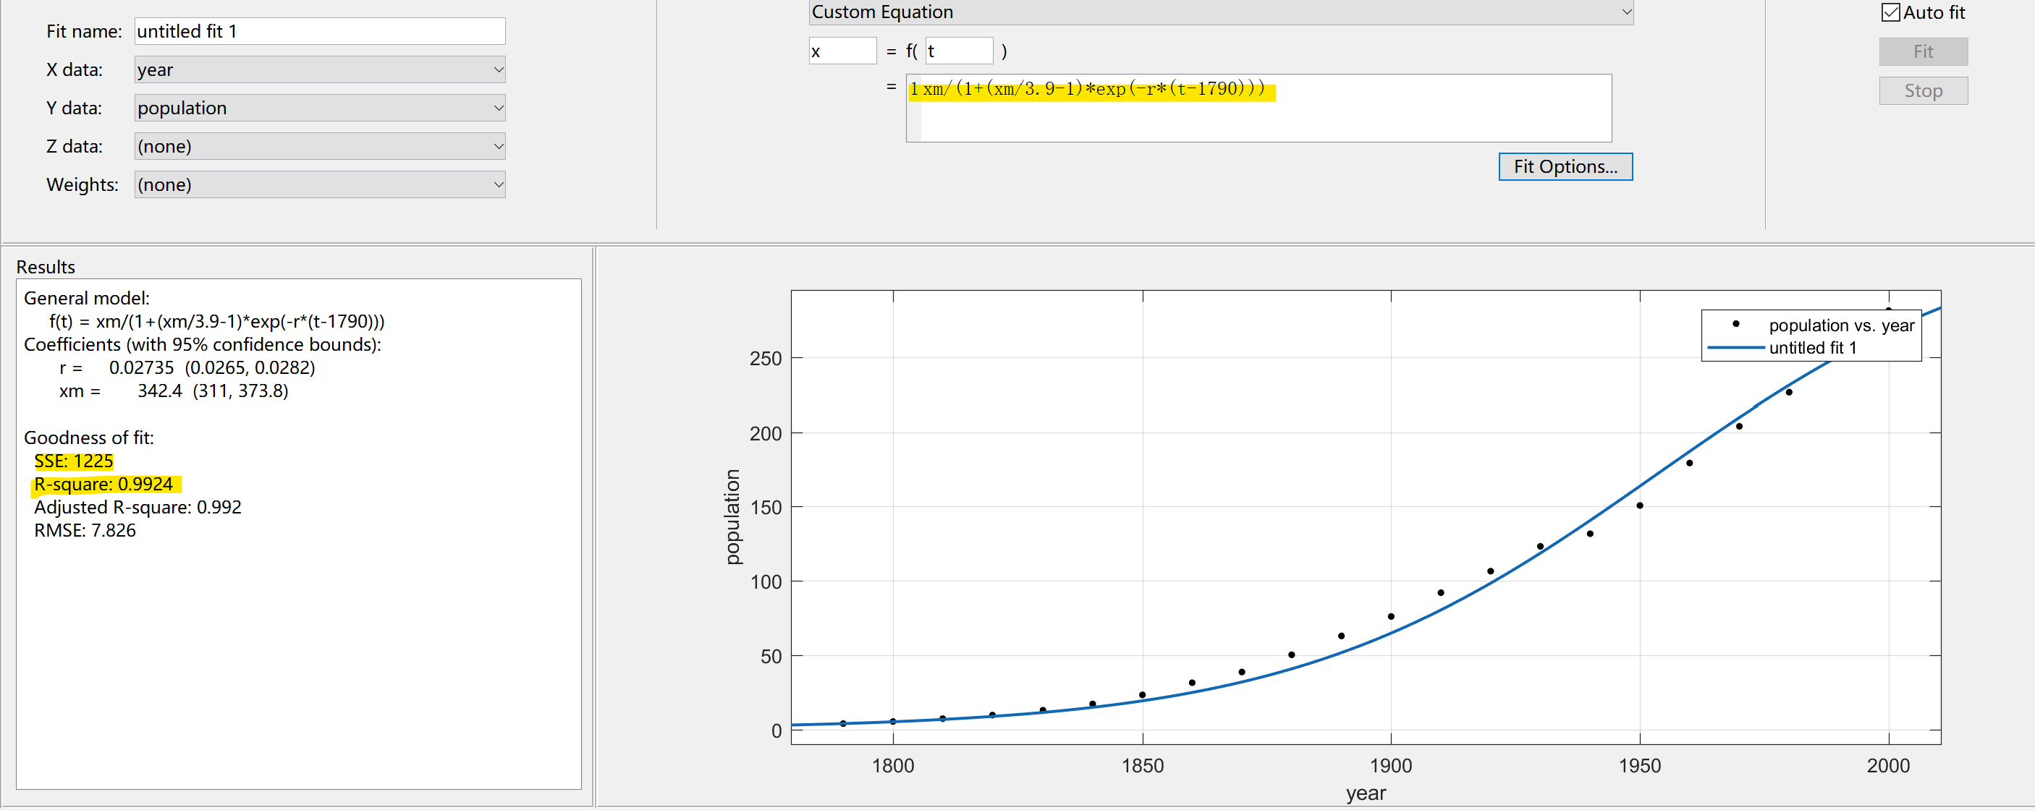
Task: Click the population axis label
Action: click(x=732, y=517)
